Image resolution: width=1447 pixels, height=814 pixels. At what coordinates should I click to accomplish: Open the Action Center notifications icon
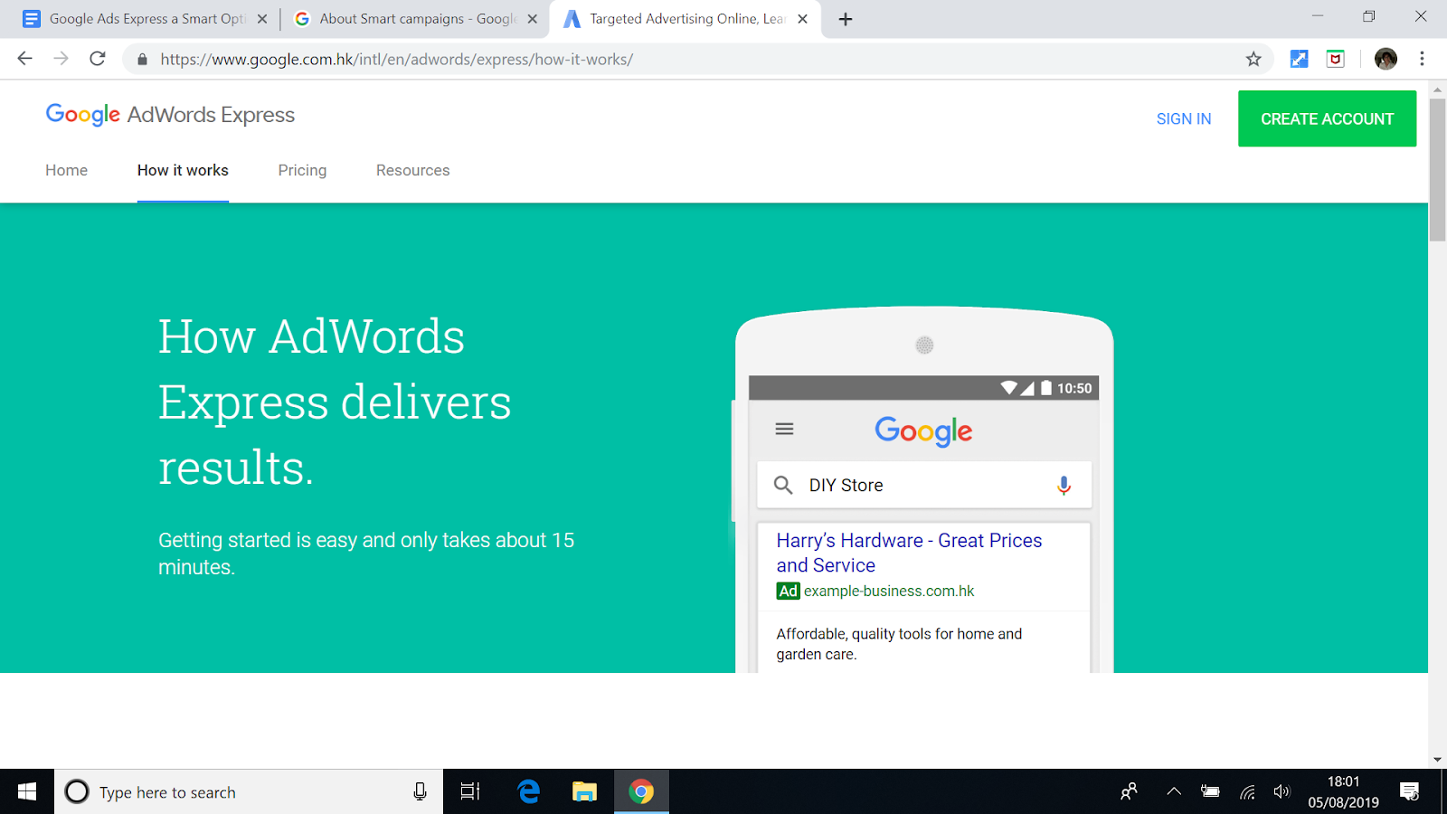tap(1409, 792)
